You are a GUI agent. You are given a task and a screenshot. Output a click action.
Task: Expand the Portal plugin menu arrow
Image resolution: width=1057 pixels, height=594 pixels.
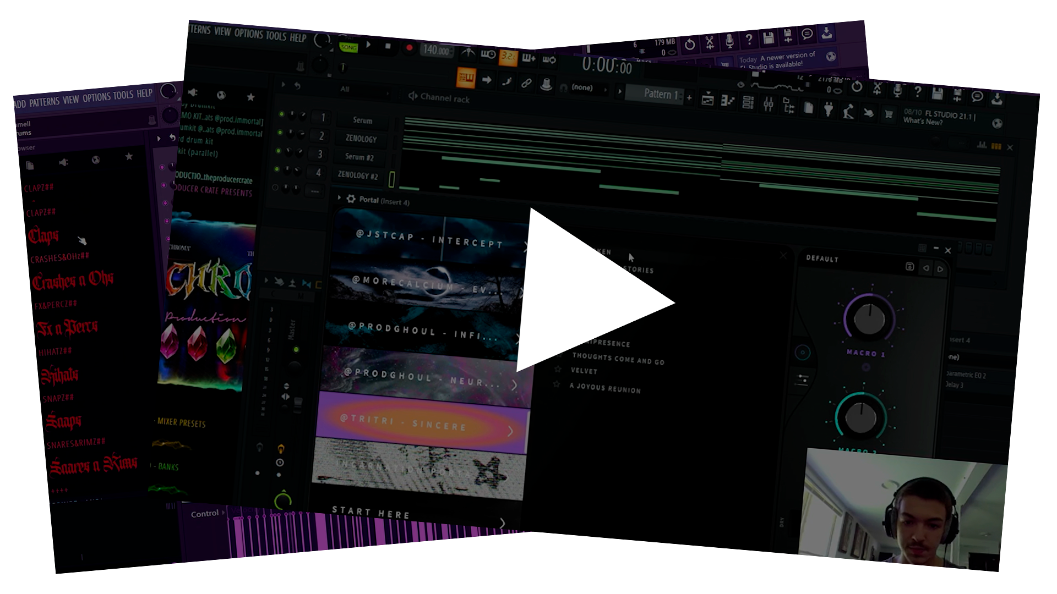point(339,197)
